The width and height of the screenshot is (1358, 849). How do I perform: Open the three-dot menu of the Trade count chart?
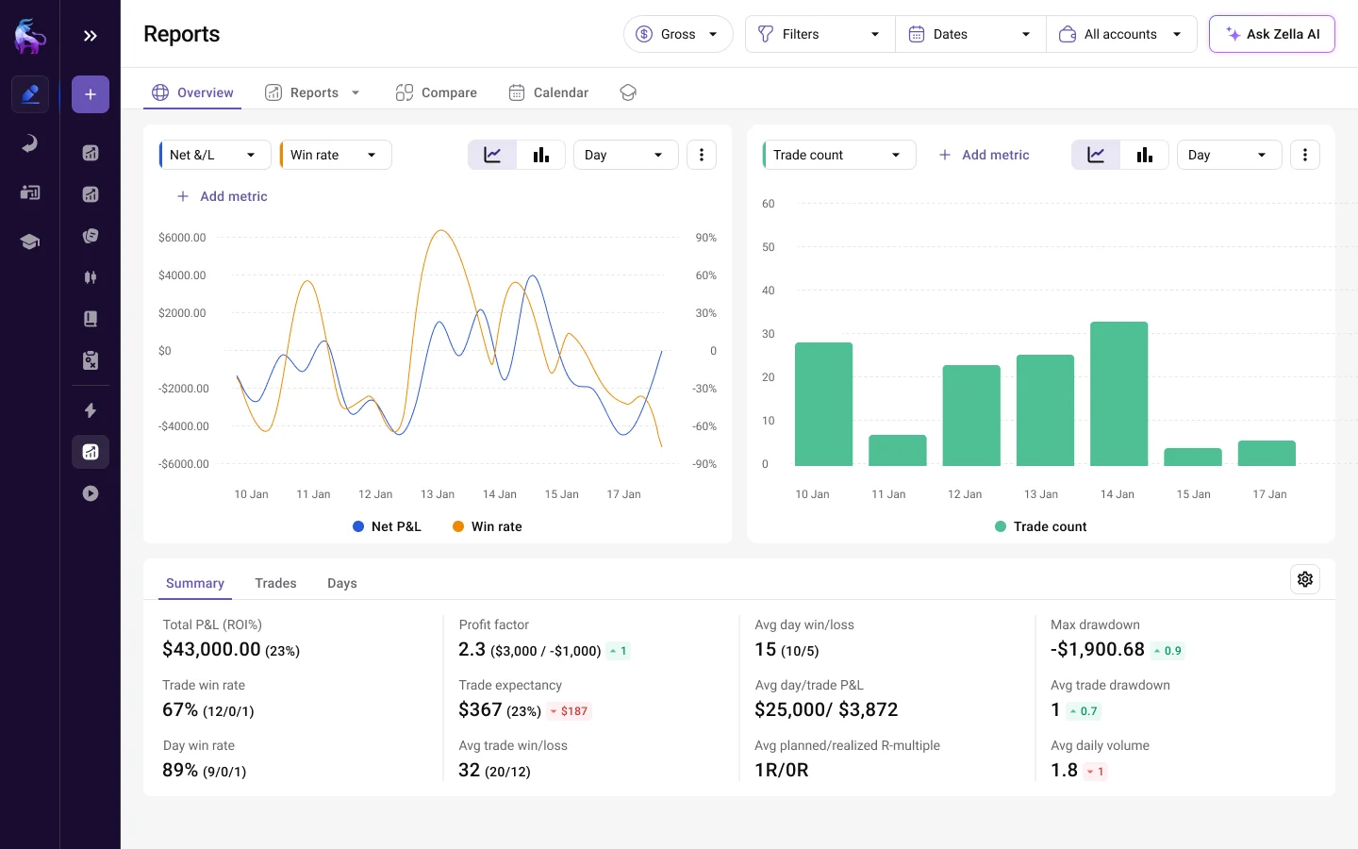(x=1305, y=155)
